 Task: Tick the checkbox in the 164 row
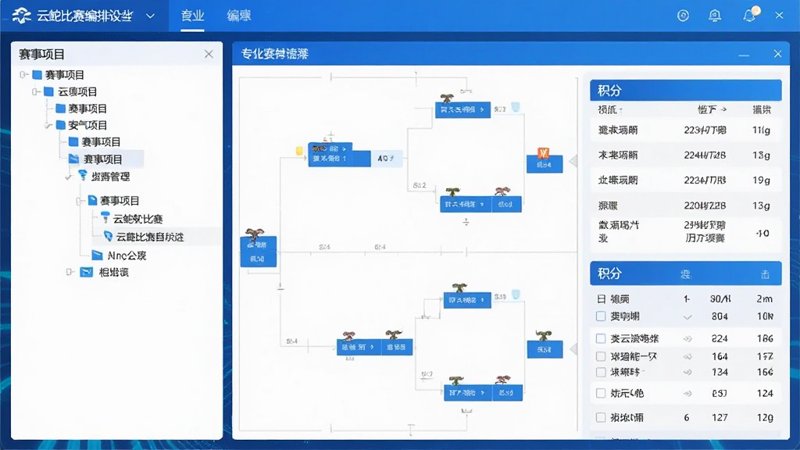pos(601,356)
